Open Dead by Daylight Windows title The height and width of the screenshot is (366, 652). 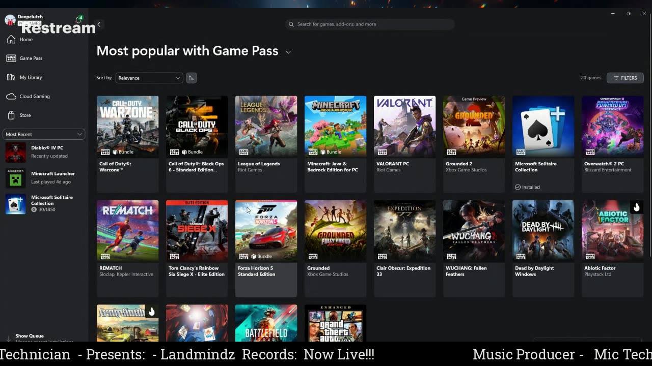tap(534, 271)
